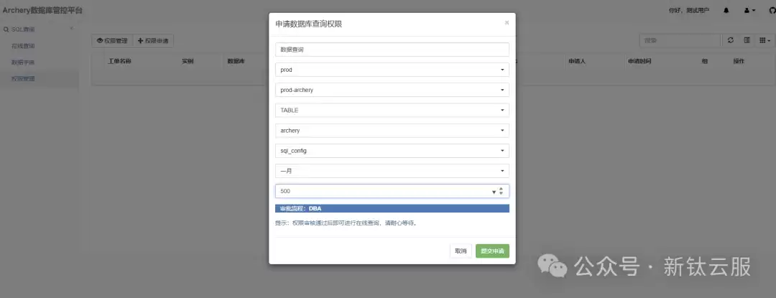
Task: Click the 审批流程: DBA bar
Action: click(x=392, y=208)
